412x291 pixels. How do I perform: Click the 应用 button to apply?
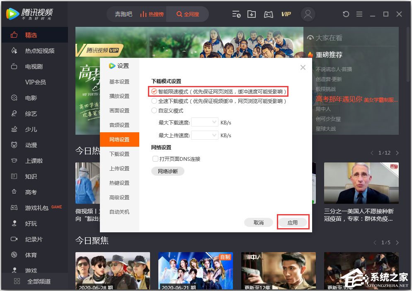pyautogui.click(x=293, y=222)
